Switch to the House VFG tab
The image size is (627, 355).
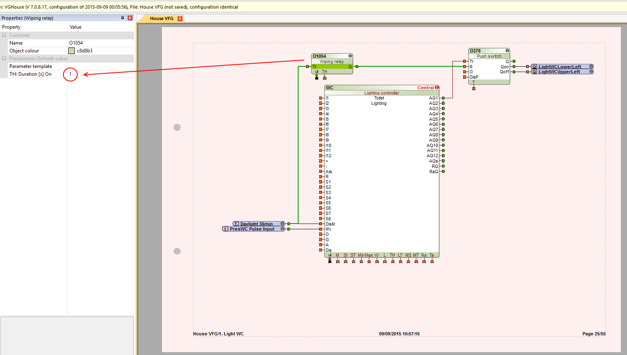click(162, 18)
